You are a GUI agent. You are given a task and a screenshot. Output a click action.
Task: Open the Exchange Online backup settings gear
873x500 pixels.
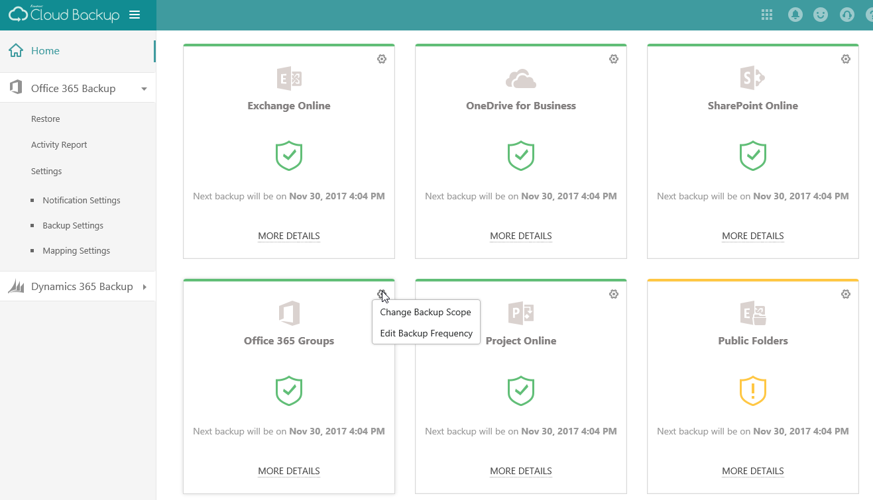pyautogui.click(x=381, y=59)
